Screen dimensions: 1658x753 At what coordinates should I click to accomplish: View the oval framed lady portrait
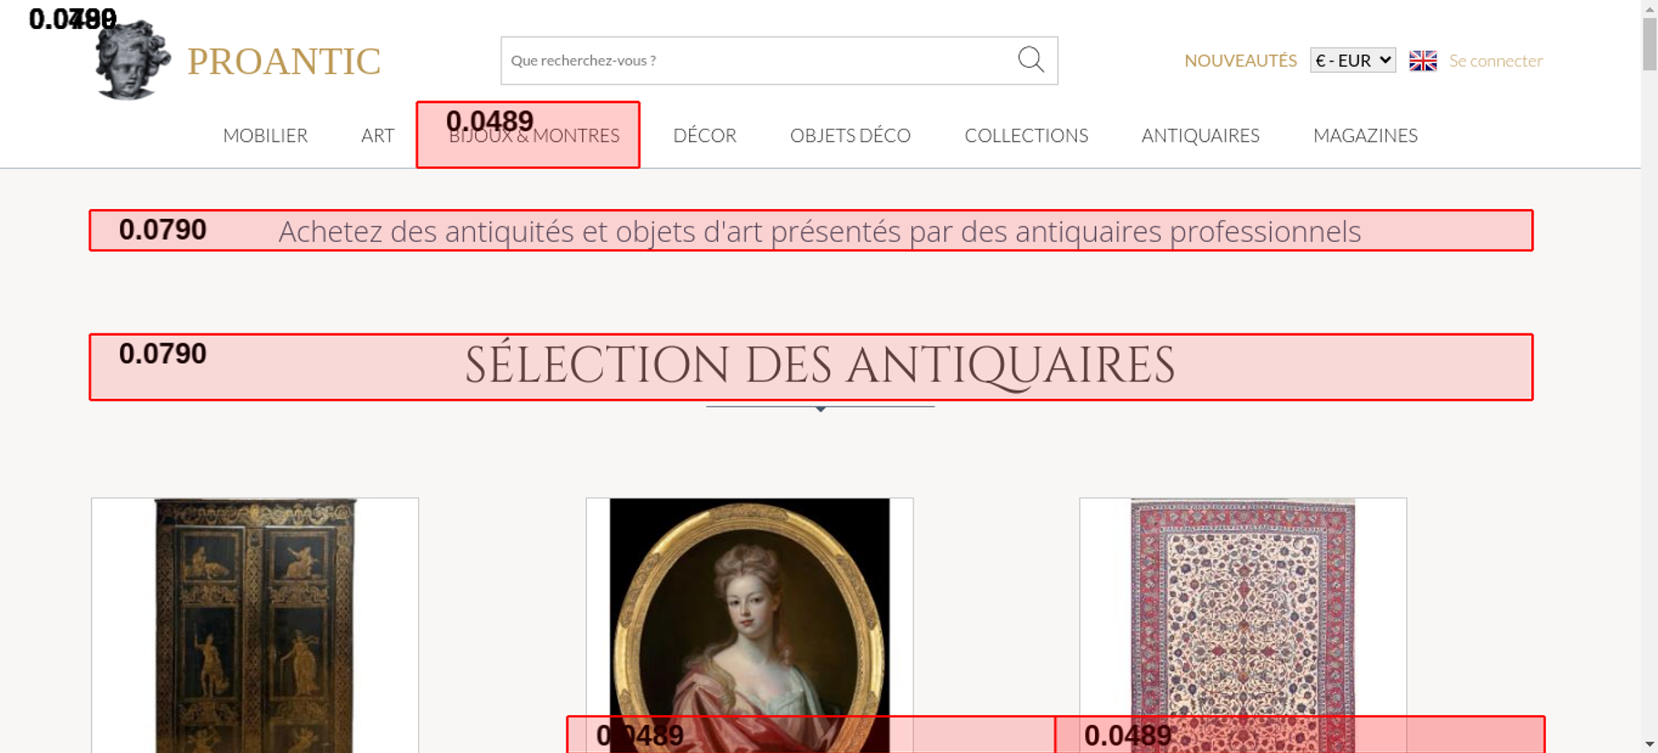pyautogui.click(x=749, y=605)
